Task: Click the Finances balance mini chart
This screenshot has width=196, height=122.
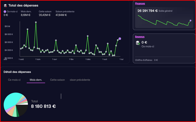Action: coord(163,21)
